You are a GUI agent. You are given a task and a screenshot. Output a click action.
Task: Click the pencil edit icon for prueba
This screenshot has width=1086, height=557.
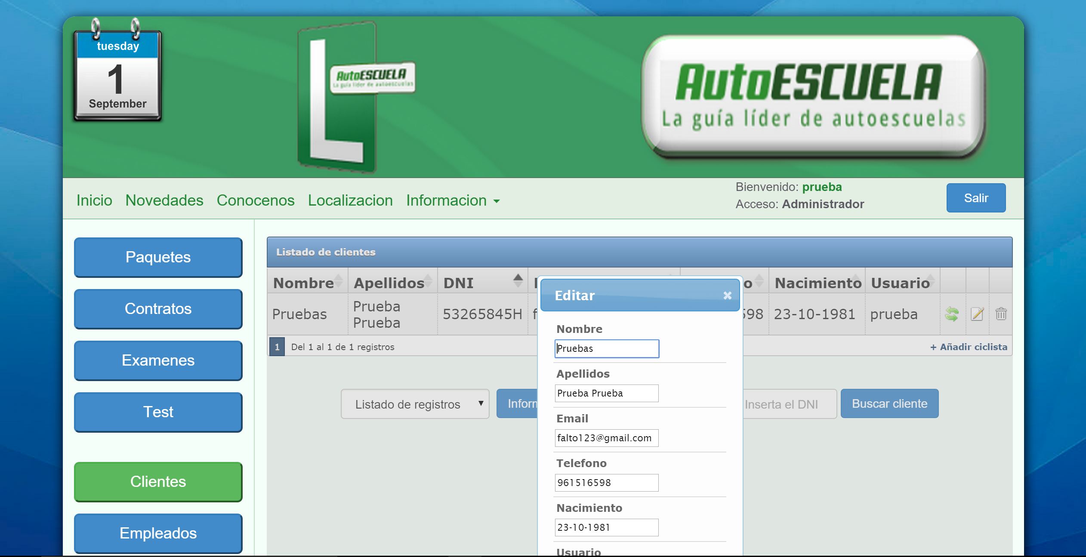pos(977,314)
